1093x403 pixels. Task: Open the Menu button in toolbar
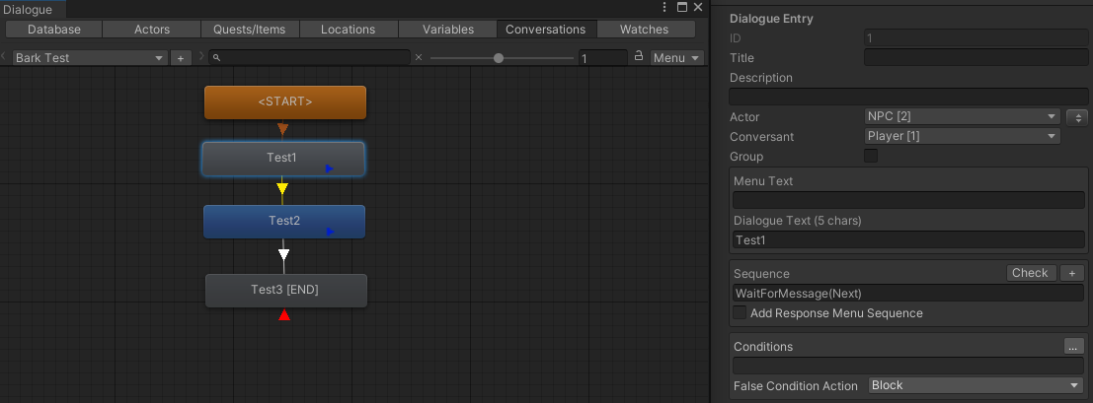click(x=676, y=58)
